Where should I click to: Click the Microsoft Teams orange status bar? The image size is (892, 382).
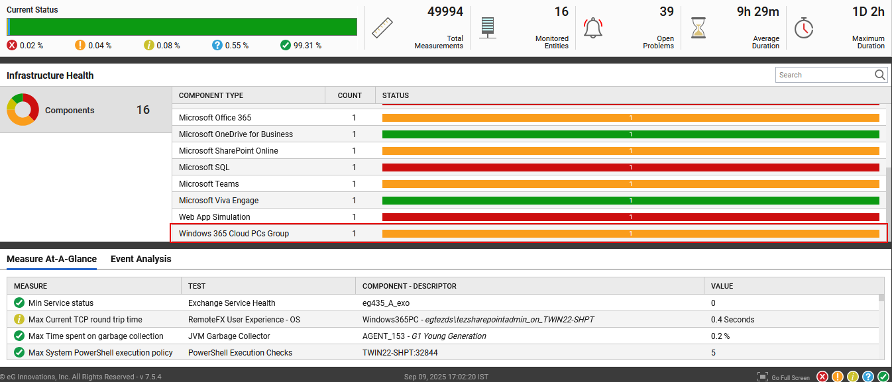pos(630,183)
